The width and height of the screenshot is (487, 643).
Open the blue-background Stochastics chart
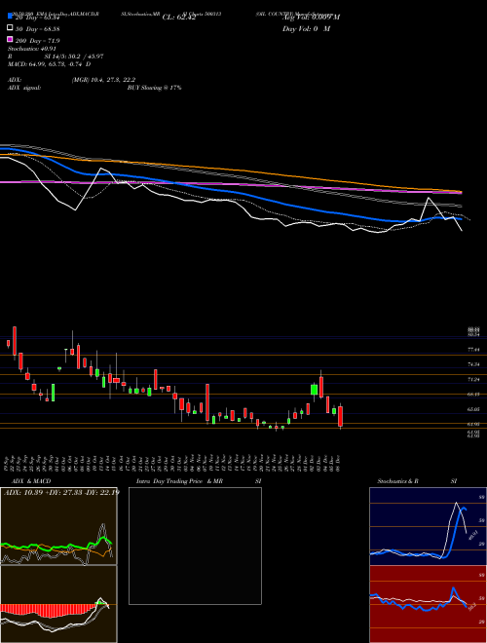pyautogui.click(x=428, y=526)
